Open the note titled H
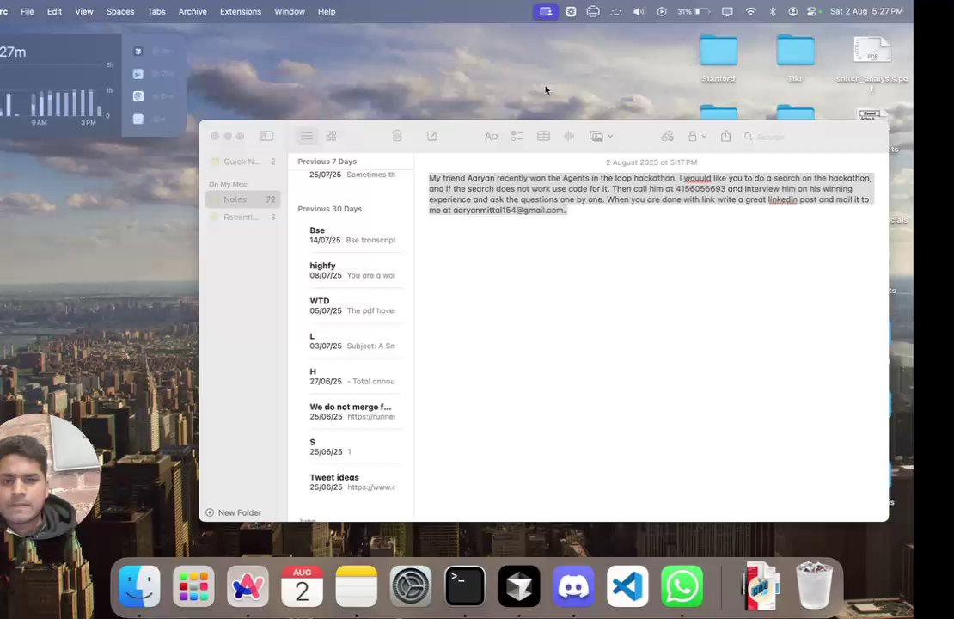Viewport: 954px width, 619px height. [x=352, y=377]
